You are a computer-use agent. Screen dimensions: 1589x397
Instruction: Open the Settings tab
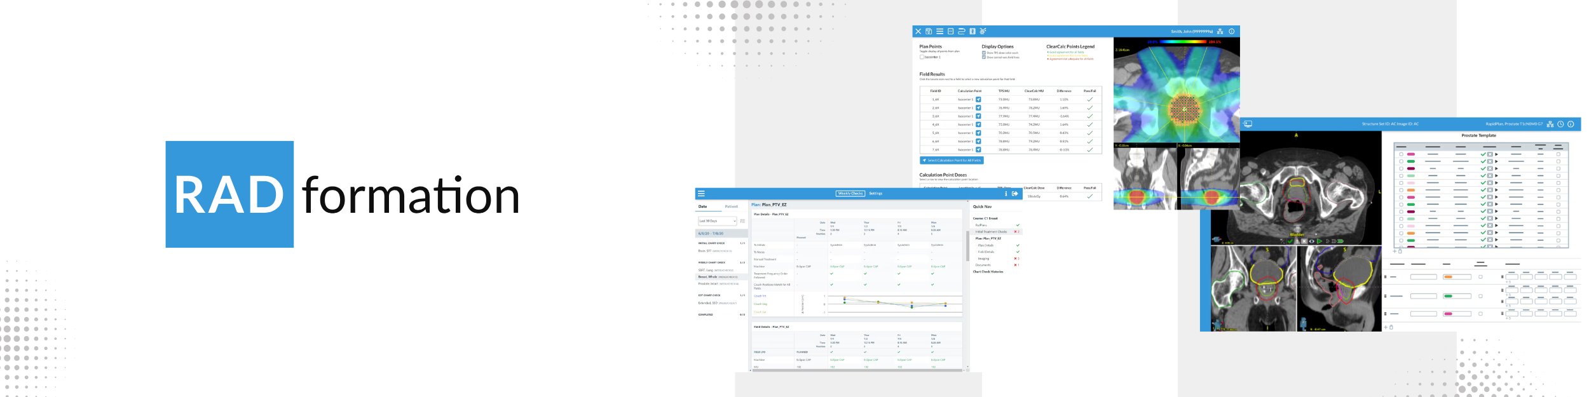tap(875, 194)
